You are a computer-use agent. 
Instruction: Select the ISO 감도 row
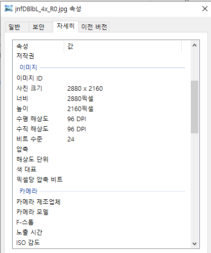(x=28, y=242)
